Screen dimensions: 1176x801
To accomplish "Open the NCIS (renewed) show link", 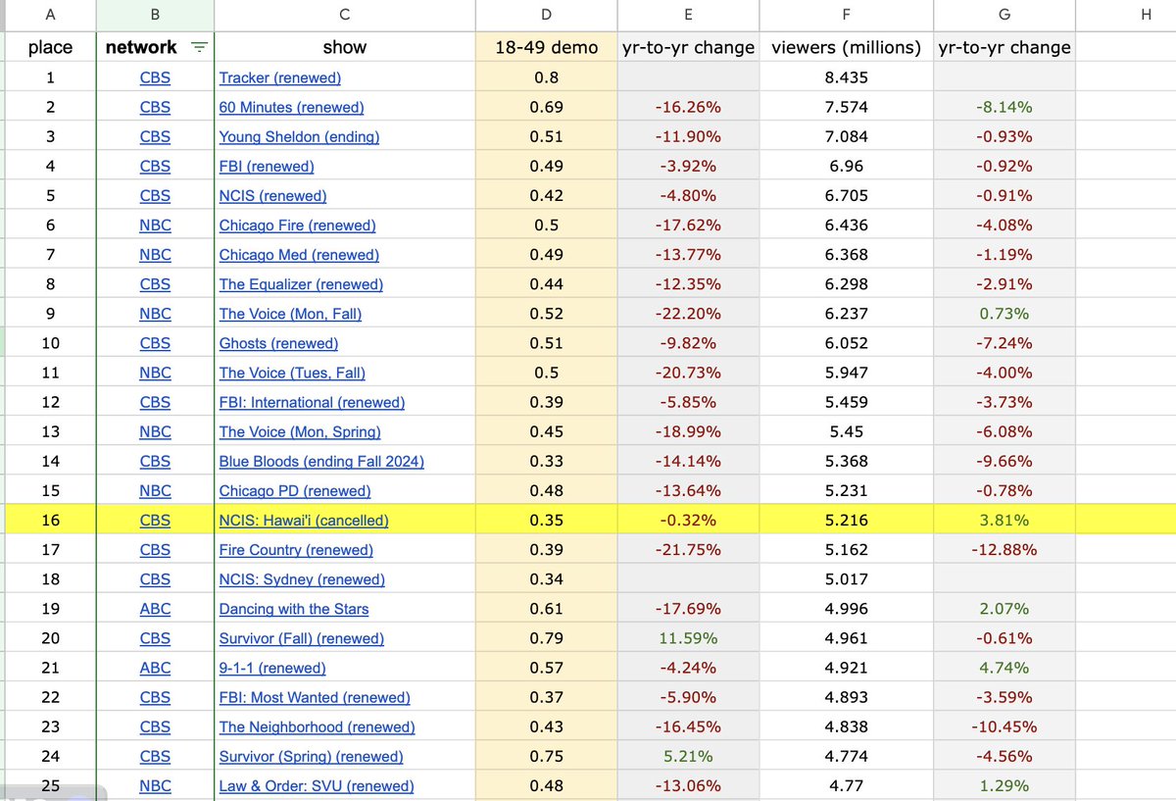I will pyautogui.click(x=272, y=195).
